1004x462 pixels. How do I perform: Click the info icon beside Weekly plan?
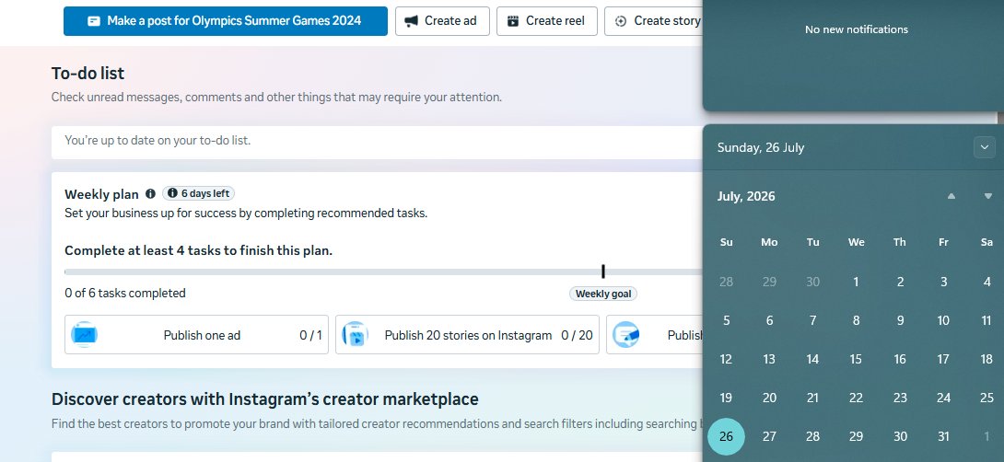(x=150, y=193)
